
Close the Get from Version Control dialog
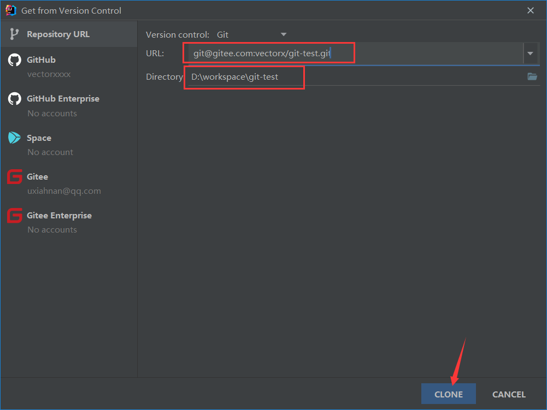point(530,10)
